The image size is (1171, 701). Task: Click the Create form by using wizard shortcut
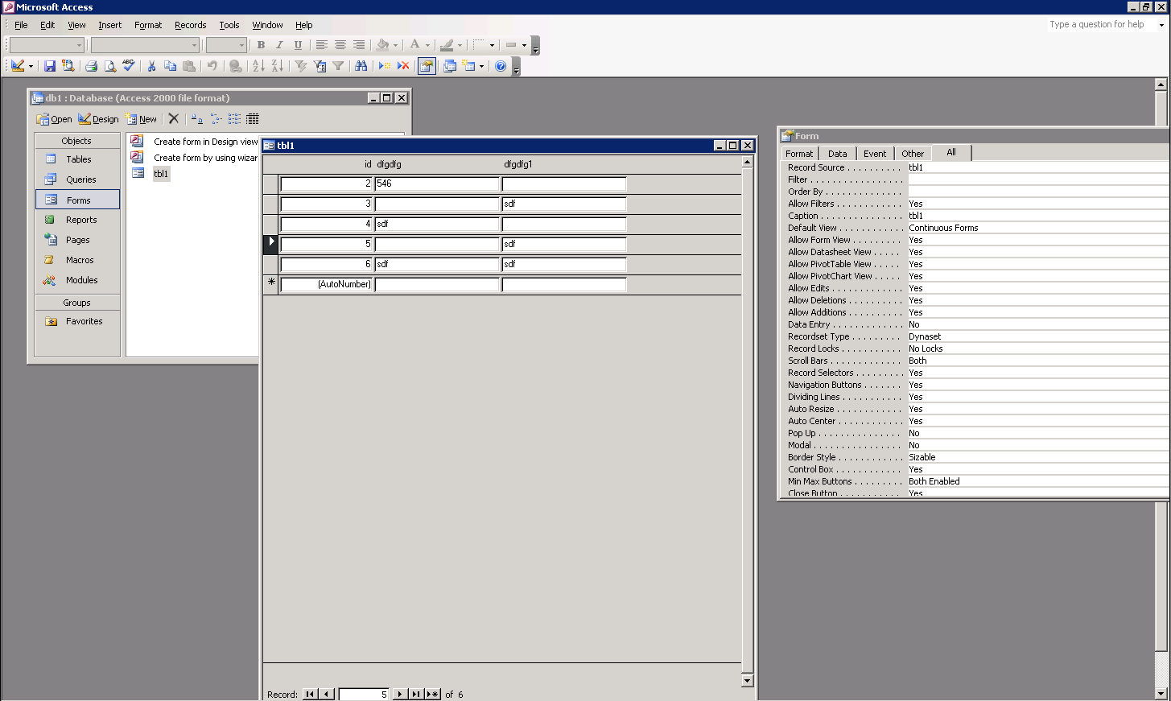point(205,158)
